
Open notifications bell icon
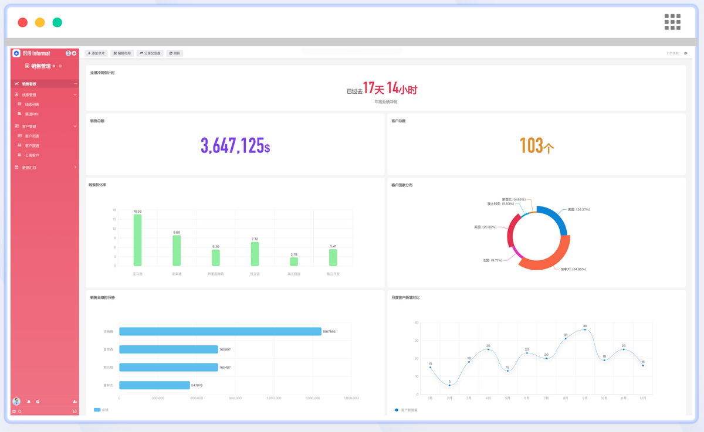coord(29,402)
